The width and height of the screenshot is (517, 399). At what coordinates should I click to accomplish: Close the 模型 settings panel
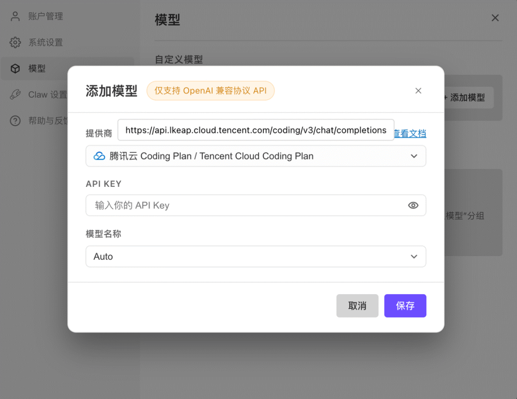click(x=495, y=18)
